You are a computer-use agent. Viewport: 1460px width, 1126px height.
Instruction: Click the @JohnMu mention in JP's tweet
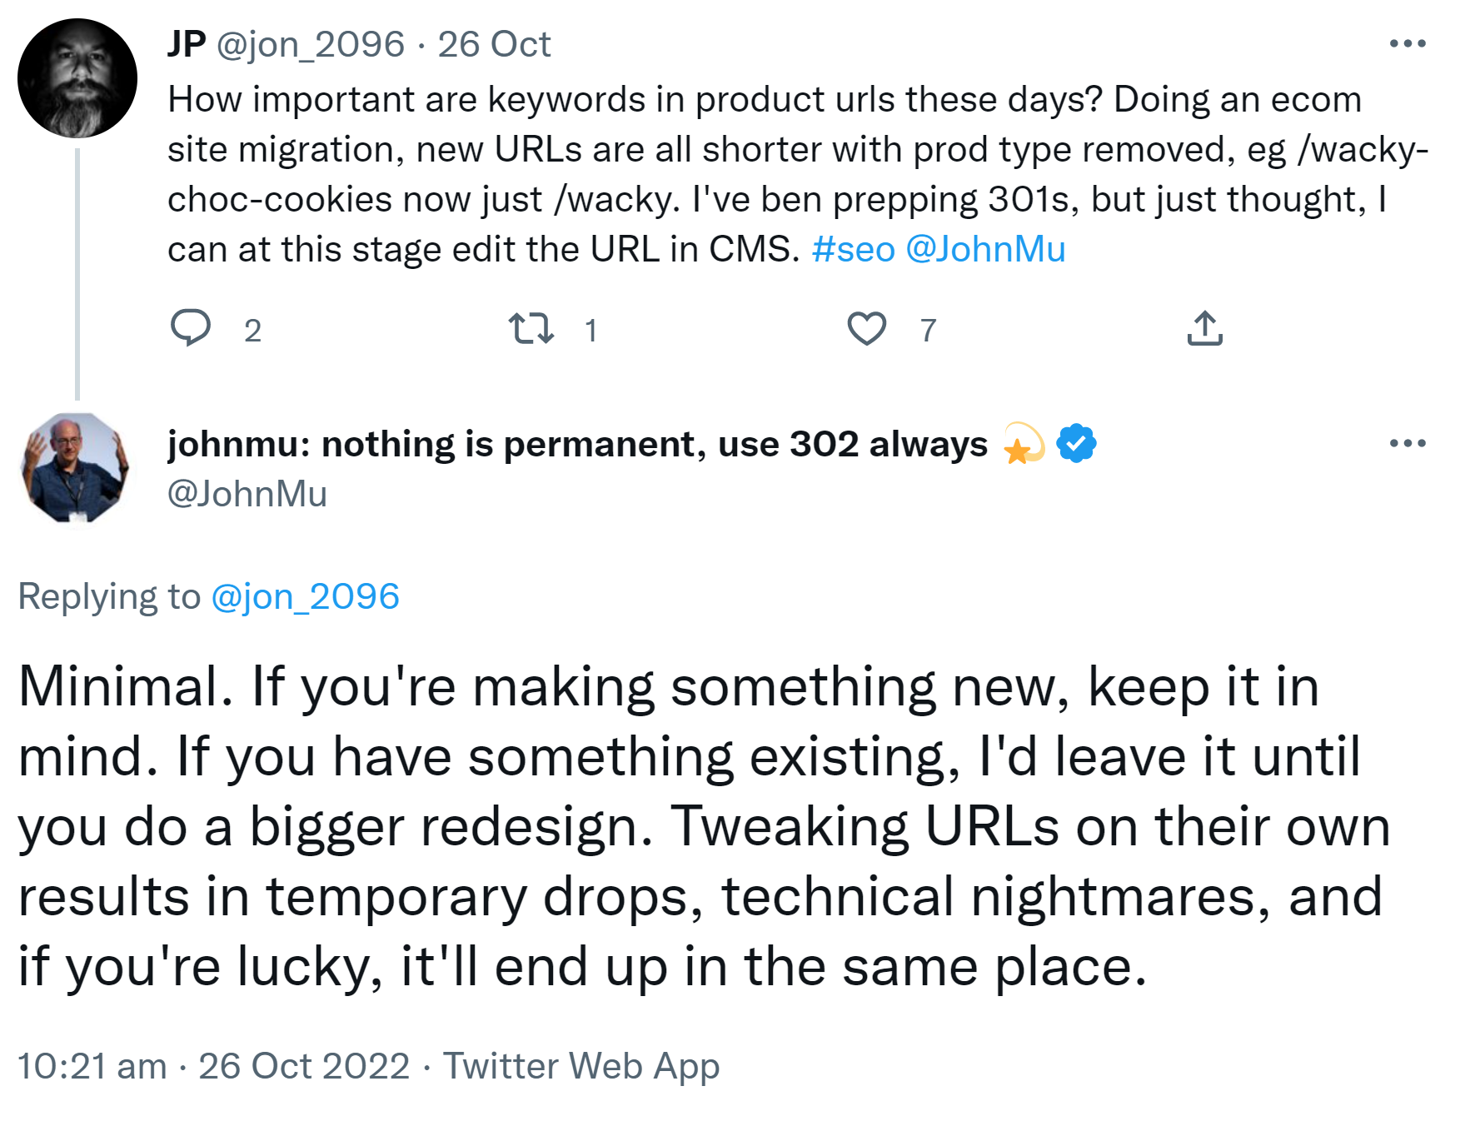pos(985,249)
